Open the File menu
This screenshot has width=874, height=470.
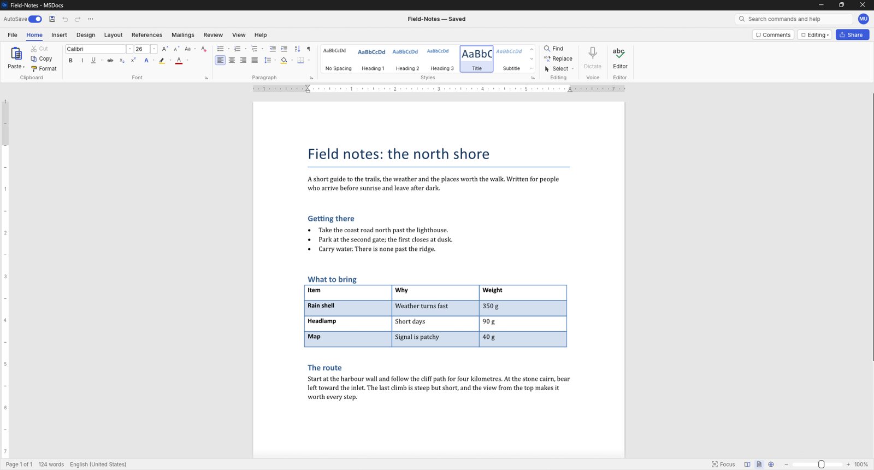[x=13, y=35]
